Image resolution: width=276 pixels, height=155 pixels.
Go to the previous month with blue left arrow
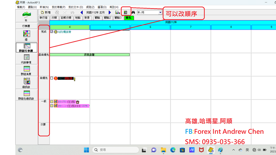pos(81,12)
